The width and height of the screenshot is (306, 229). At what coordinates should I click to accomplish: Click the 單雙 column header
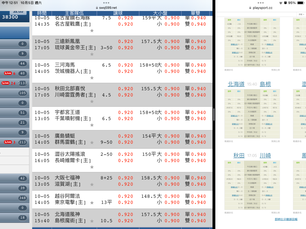195,13
